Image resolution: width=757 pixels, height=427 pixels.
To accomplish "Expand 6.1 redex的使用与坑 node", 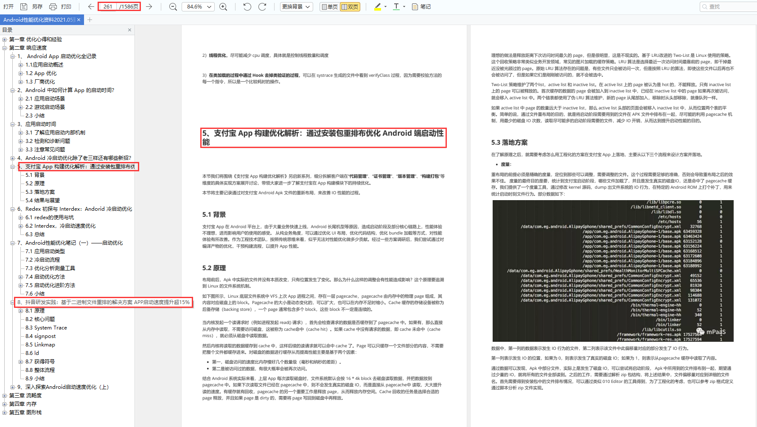I will [x=20, y=218].
